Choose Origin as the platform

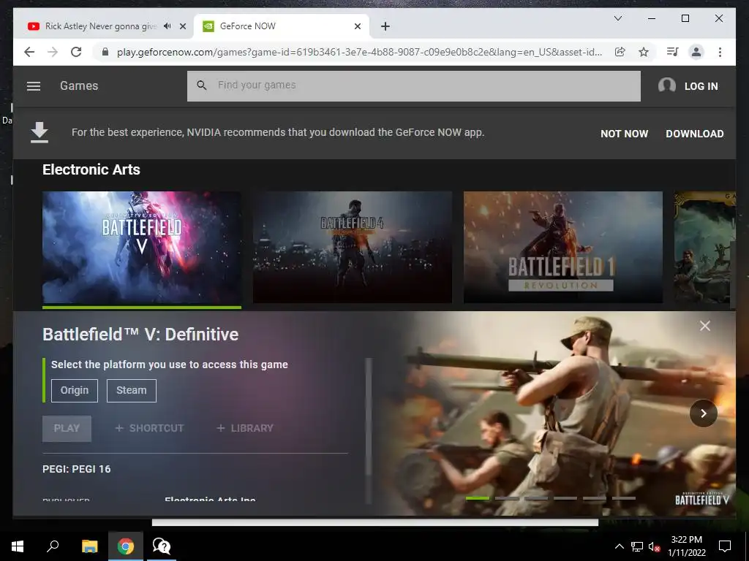point(75,391)
